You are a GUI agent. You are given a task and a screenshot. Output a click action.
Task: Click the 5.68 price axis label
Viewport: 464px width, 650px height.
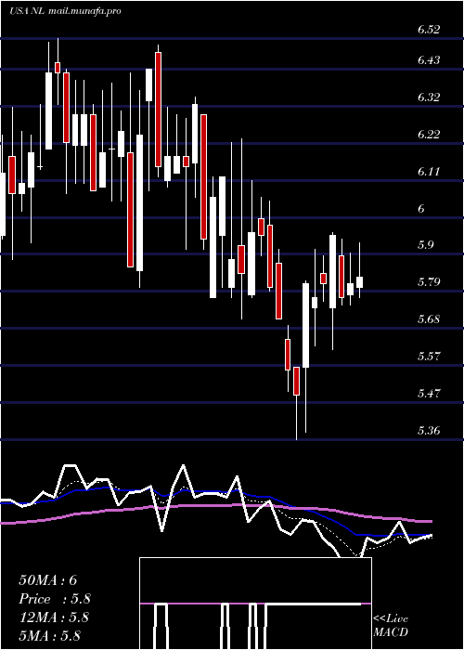(x=429, y=319)
